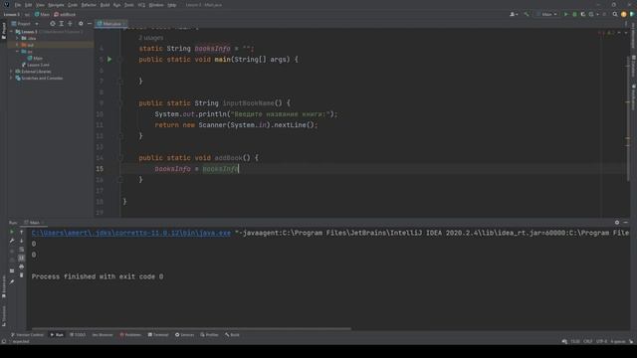
Task: Click the up the stack trace arrow
Action: tap(22, 232)
